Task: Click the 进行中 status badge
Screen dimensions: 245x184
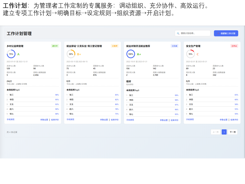Action: pos(54,46)
